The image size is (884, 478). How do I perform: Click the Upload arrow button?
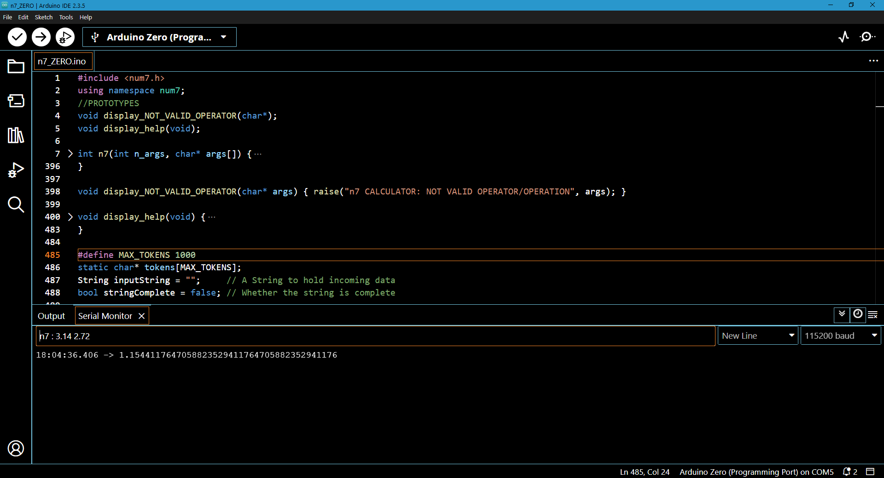pos(41,37)
